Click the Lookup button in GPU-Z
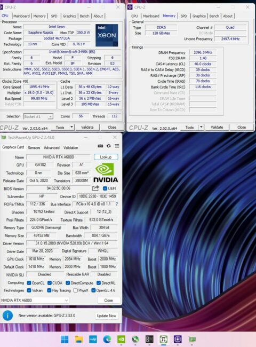 [106, 157]
